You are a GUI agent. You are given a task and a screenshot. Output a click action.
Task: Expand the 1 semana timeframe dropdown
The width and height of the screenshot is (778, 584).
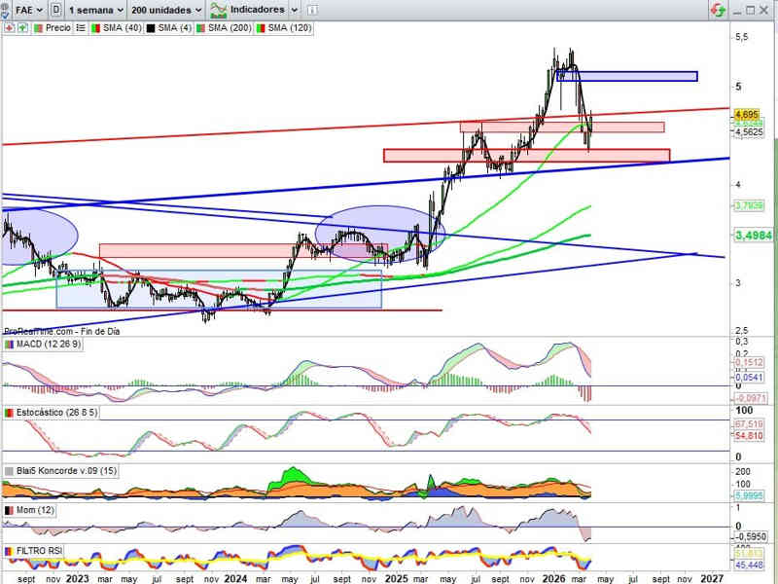click(97, 10)
